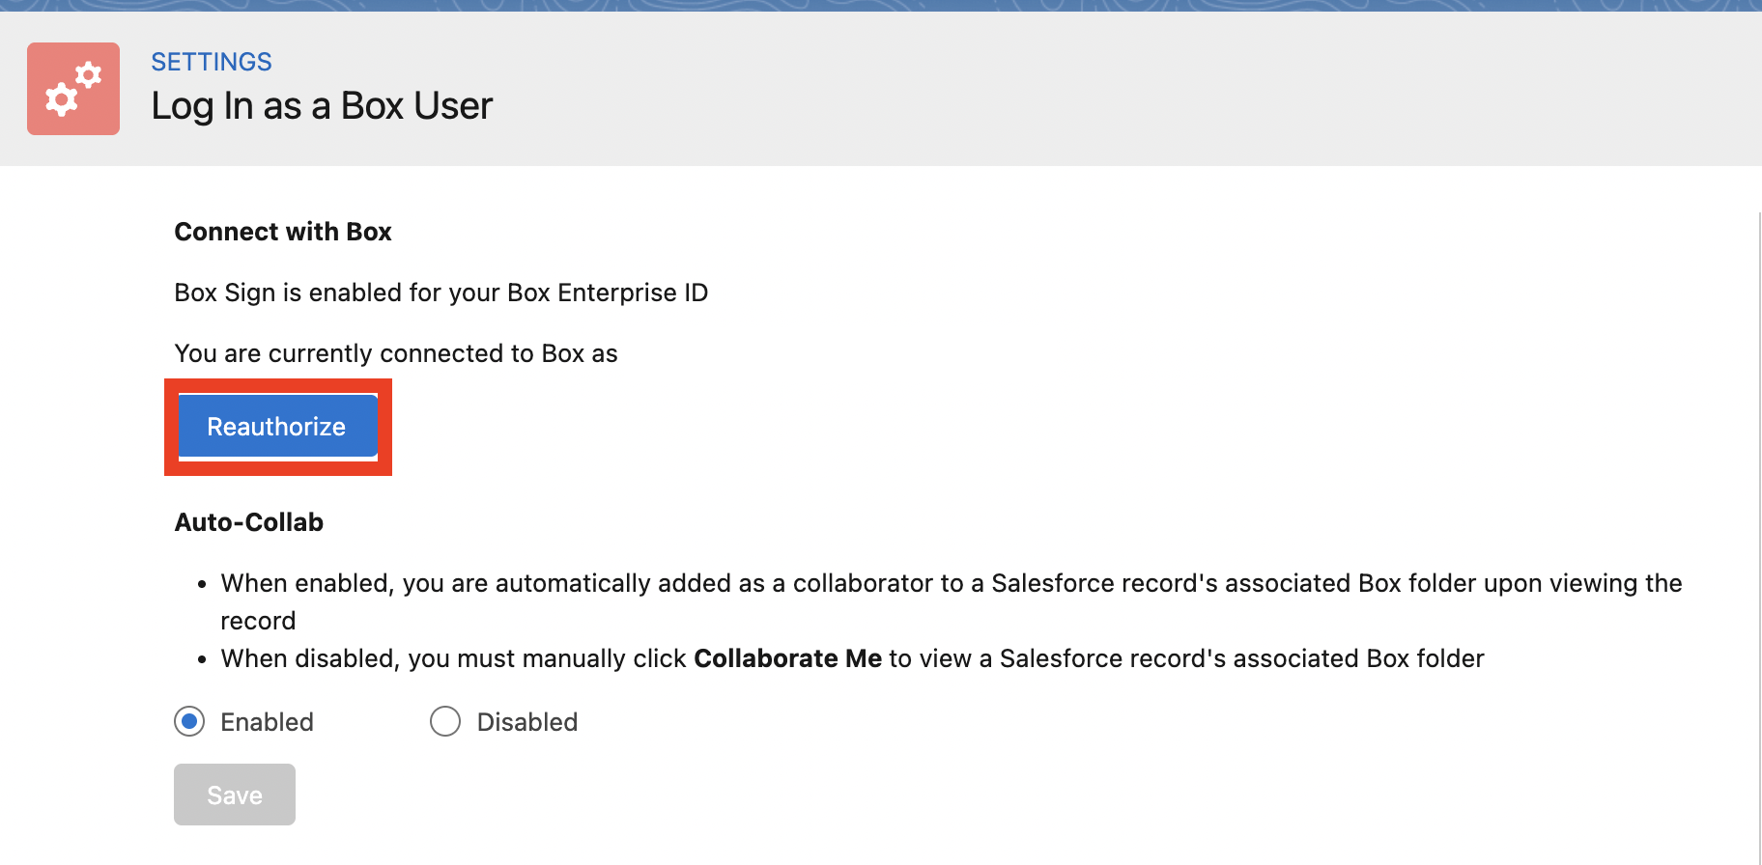The image size is (1762, 865).
Task: Click the Reauthorize button
Action: tap(277, 427)
